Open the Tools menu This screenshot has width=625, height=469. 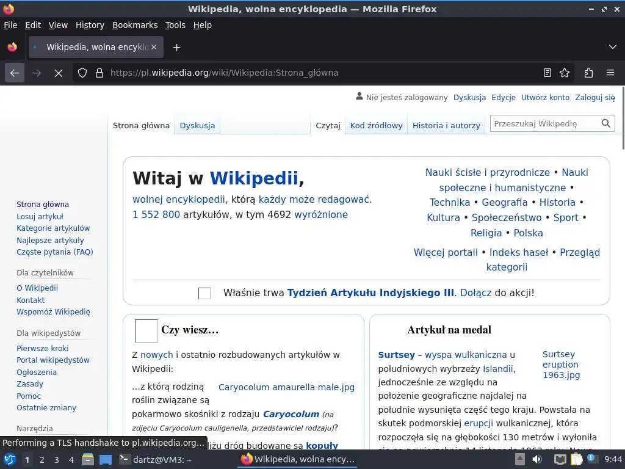click(x=175, y=25)
